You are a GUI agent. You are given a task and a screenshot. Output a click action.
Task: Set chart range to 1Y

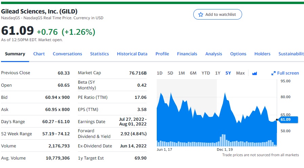pos(218,73)
